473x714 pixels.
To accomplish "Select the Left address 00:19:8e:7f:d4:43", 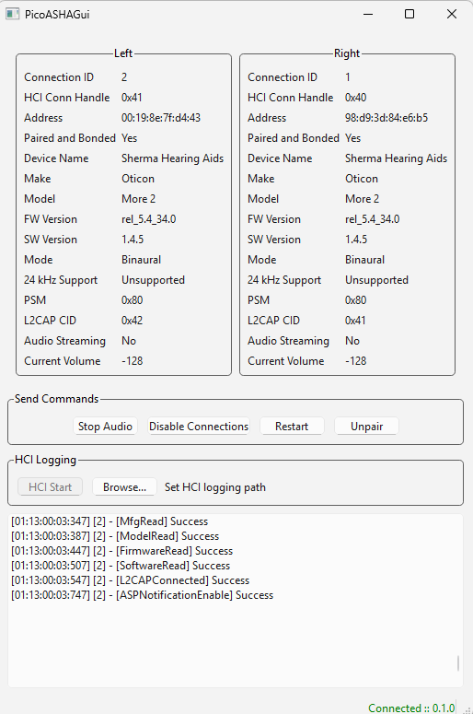I will tap(161, 118).
